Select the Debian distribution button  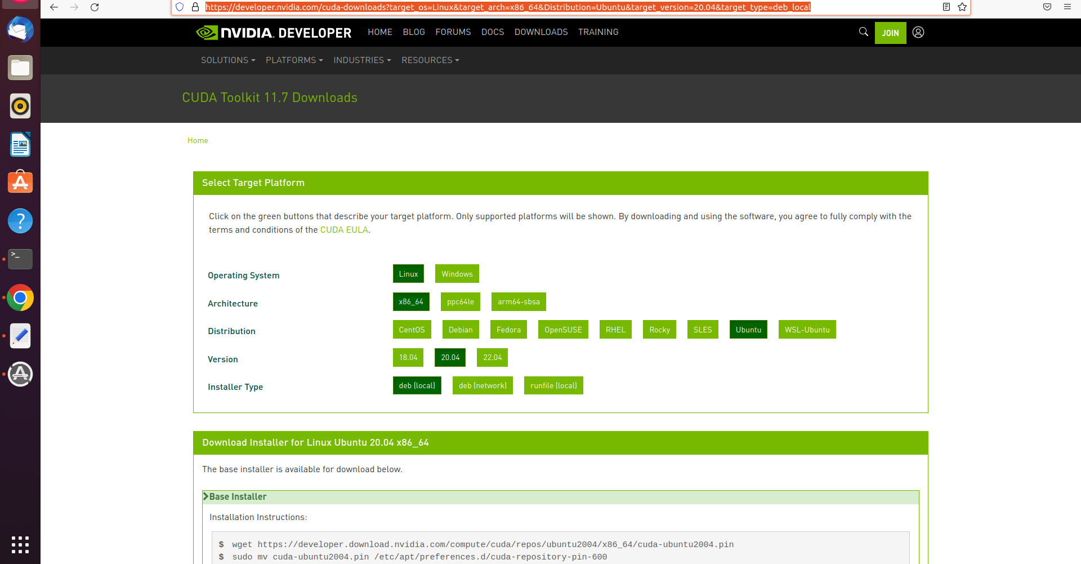coord(461,330)
